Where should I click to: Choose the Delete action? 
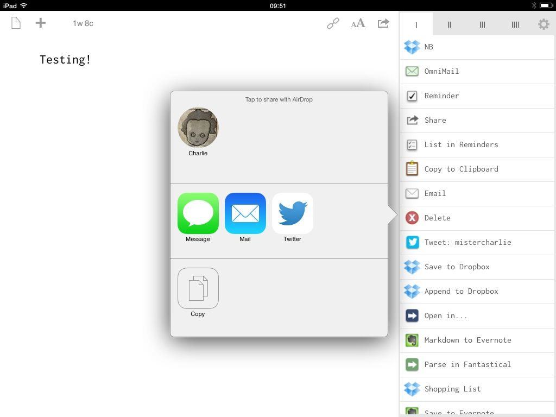(x=437, y=218)
